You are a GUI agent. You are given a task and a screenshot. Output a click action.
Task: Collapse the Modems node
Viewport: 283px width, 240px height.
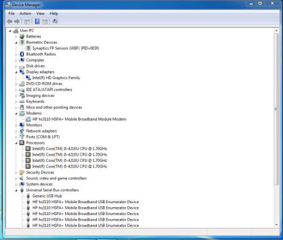coord(16,114)
